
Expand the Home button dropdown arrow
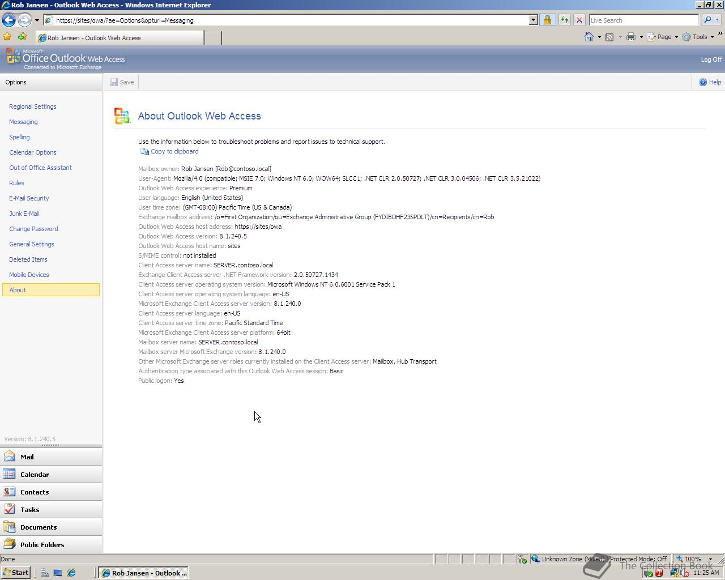pos(599,37)
